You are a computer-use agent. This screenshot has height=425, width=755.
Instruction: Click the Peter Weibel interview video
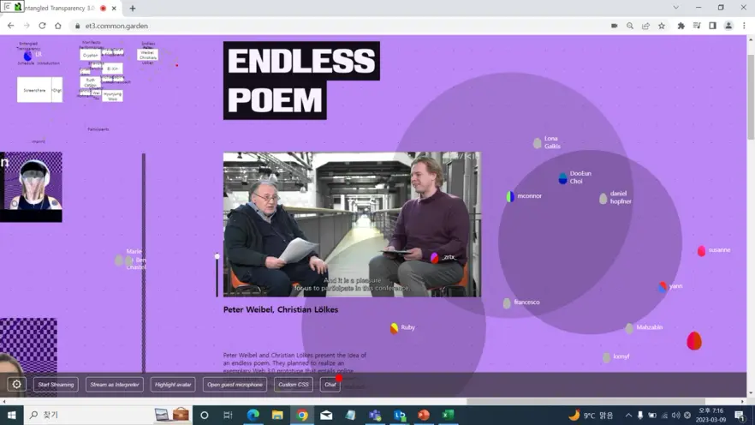(352, 224)
